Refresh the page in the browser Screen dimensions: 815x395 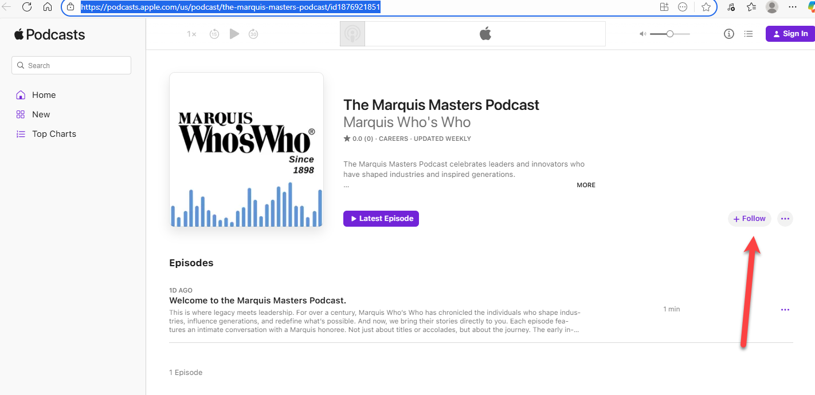pos(27,7)
